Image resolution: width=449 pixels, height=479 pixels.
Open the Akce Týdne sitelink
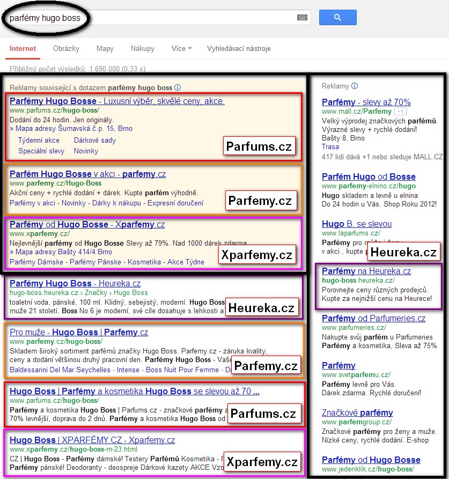coord(186,262)
